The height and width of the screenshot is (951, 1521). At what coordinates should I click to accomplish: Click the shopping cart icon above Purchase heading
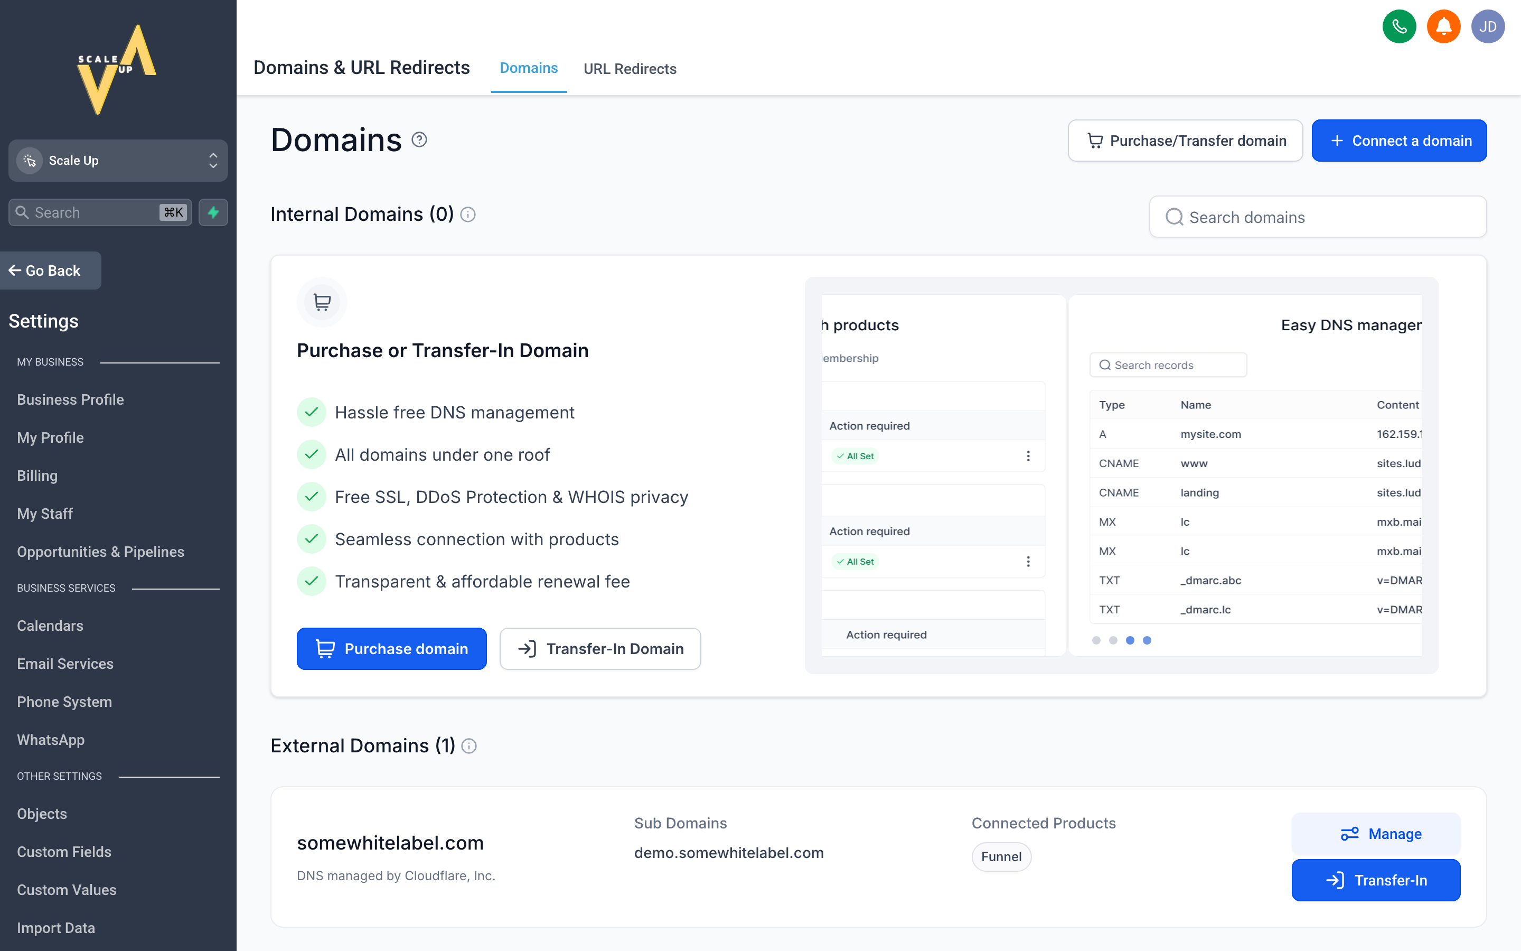(x=322, y=303)
